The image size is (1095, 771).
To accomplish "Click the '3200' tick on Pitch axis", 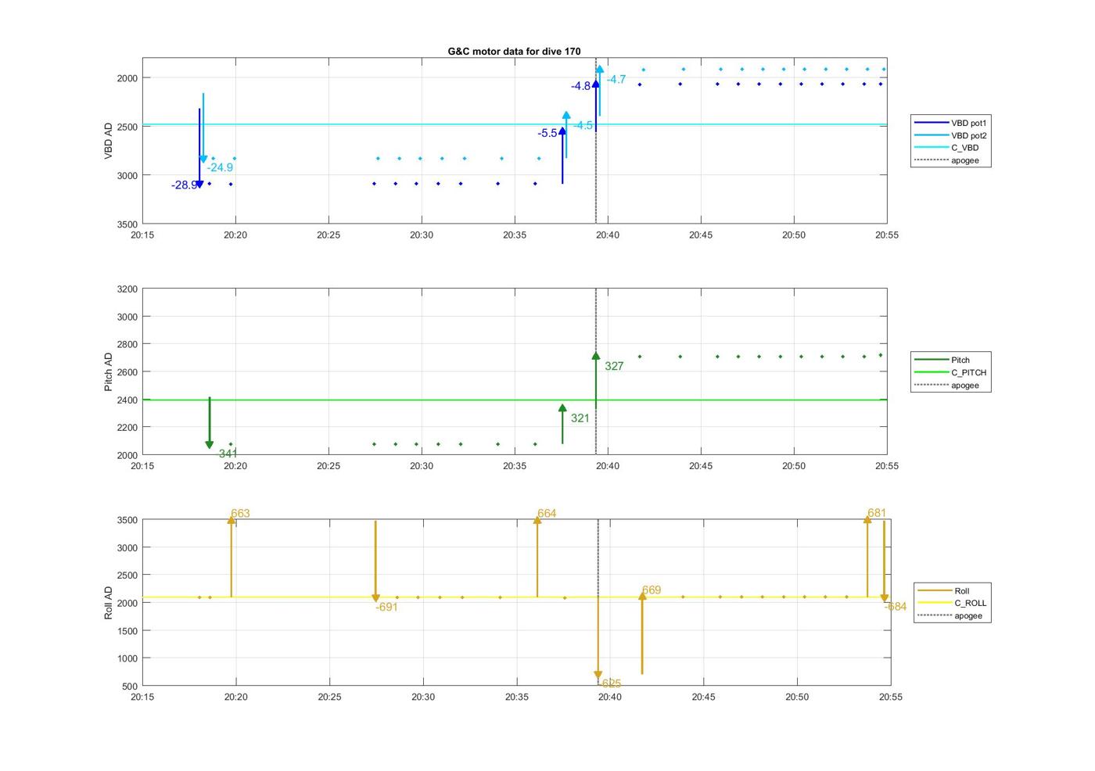I will pyautogui.click(x=127, y=289).
